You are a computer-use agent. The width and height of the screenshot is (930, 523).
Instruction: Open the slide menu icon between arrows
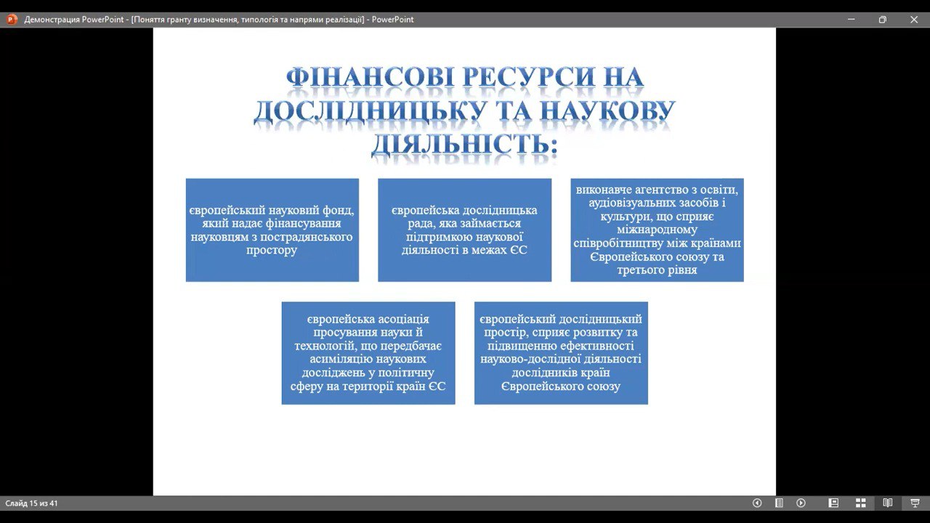point(779,503)
